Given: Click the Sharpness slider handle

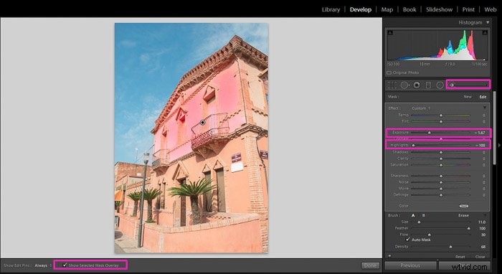Looking at the screenshot, I should 441,176.
